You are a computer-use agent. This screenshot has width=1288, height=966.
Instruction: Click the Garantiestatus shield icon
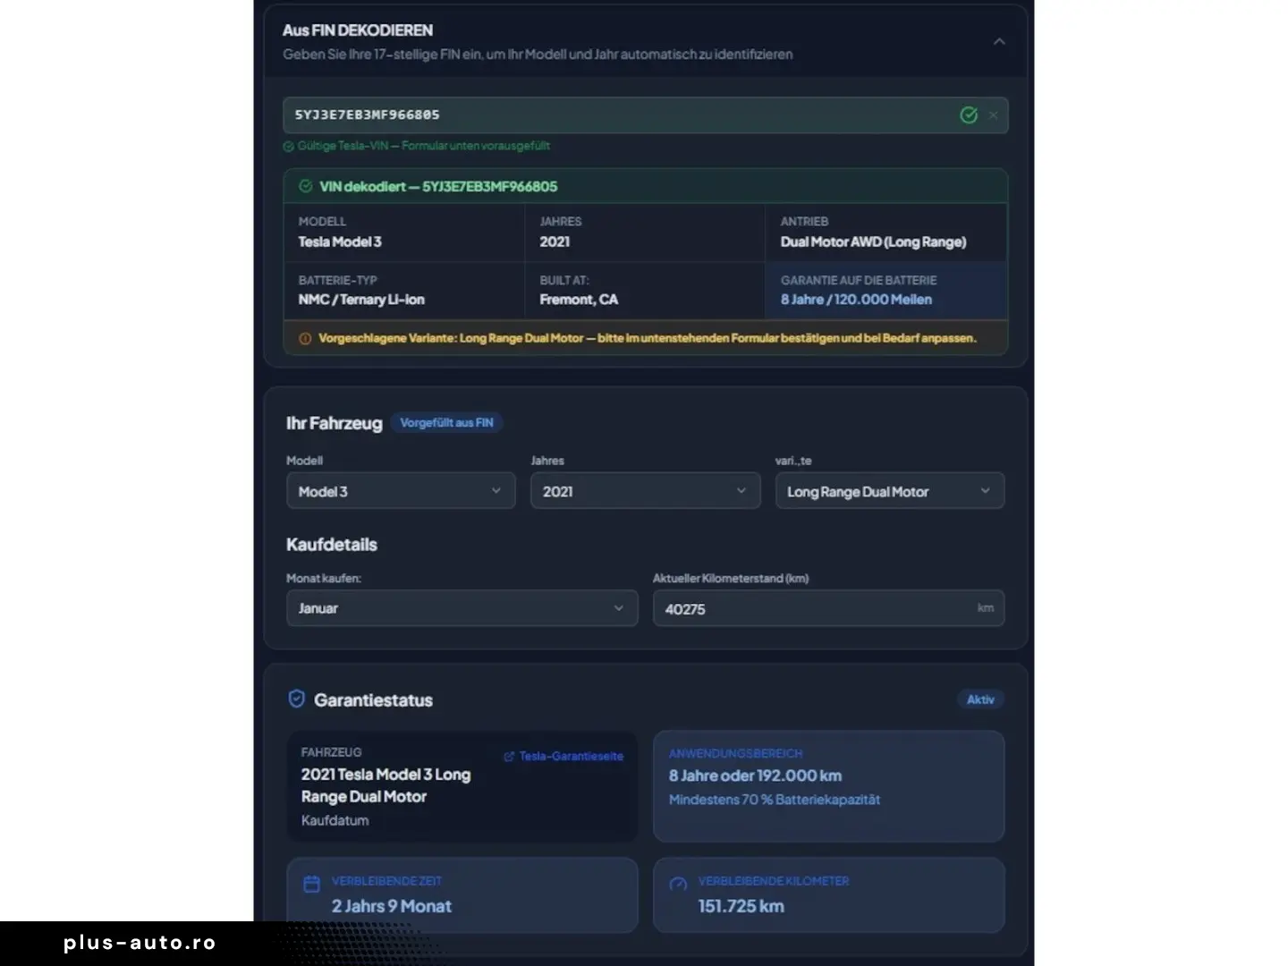point(296,699)
